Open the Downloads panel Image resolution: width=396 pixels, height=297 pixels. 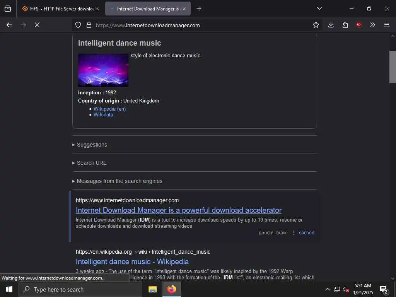click(331, 25)
